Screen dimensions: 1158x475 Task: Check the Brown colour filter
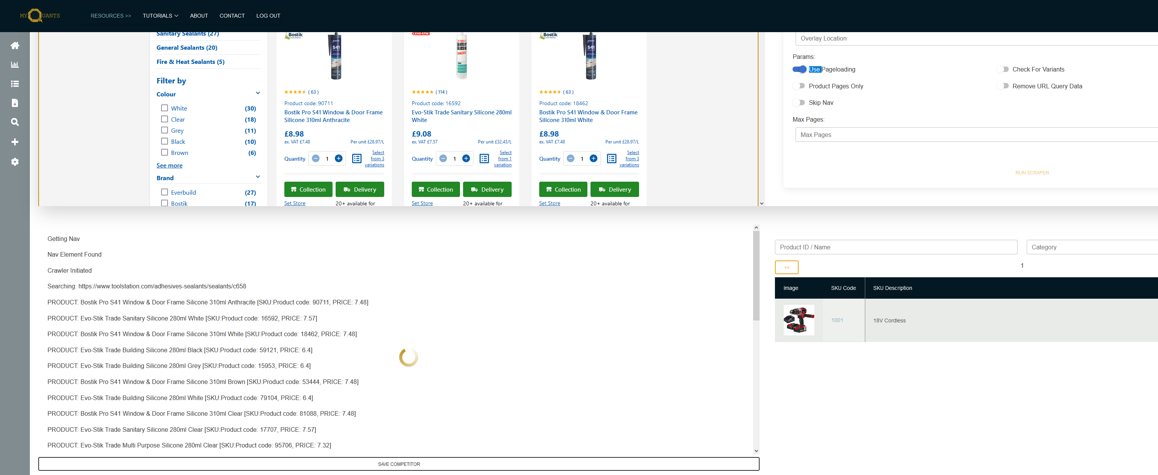(165, 152)
